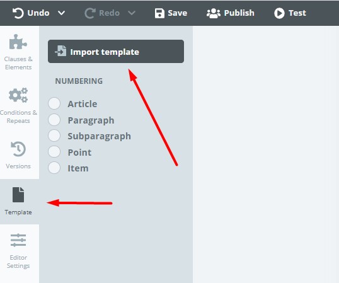This screenshot has height=283, width=339.
Task: Select the Paragraph numbering radio button
Action: [54, 120]
